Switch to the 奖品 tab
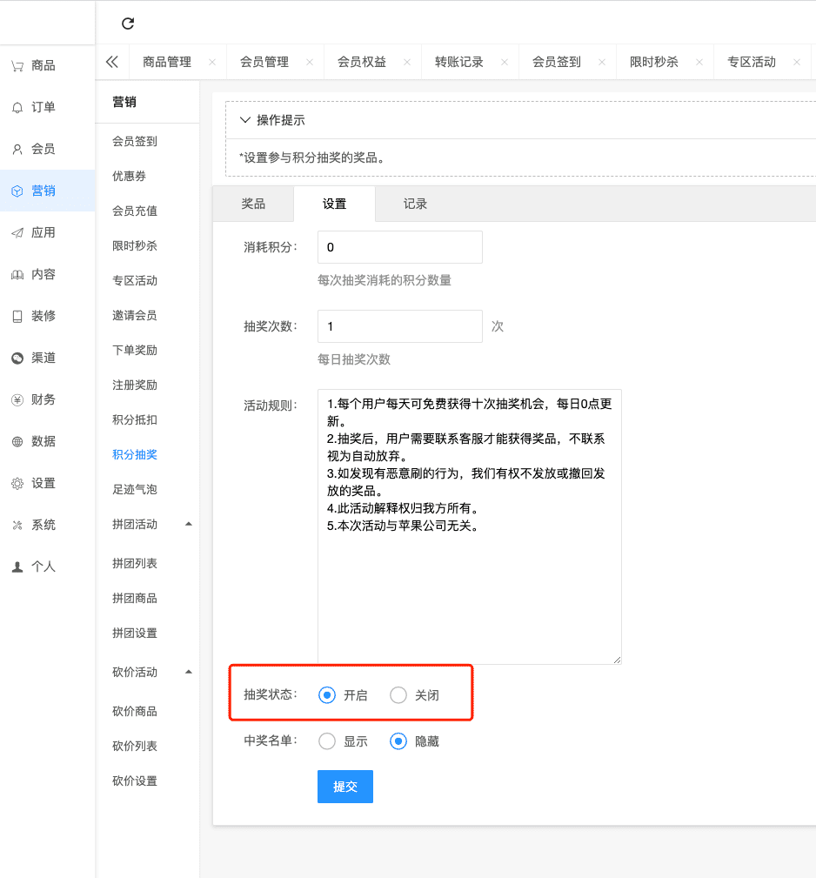Image resolution: width=816 pixels, height=878 pixels. click(253, 204)
